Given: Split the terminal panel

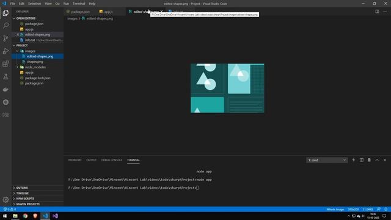Looking at the screenshot, I should click(361, 160).
